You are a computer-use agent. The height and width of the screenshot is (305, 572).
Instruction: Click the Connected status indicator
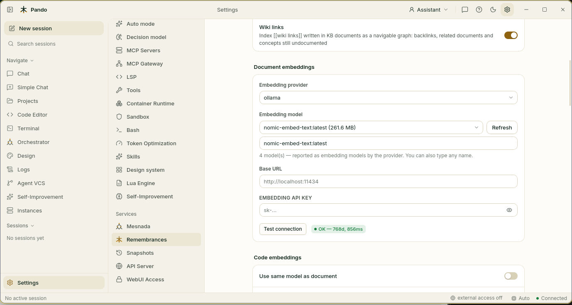point(551,298)
